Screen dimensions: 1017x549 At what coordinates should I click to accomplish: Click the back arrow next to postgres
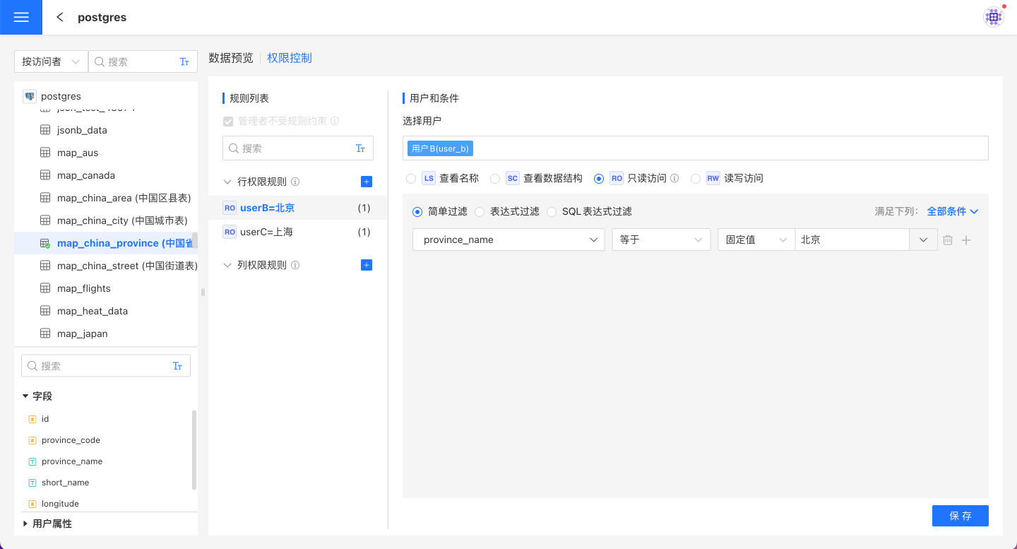click(x=60, y=17)
